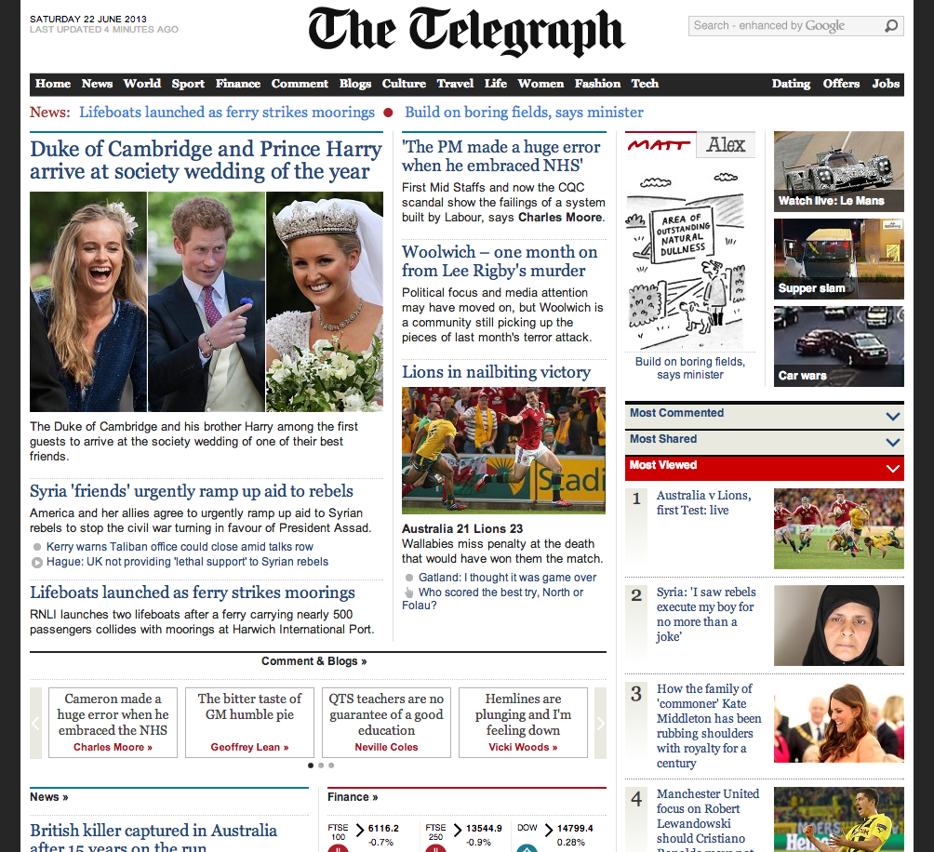934x852 pixels.
Task: Read 'The PM made a huge error' article
Action: (500, 156)
